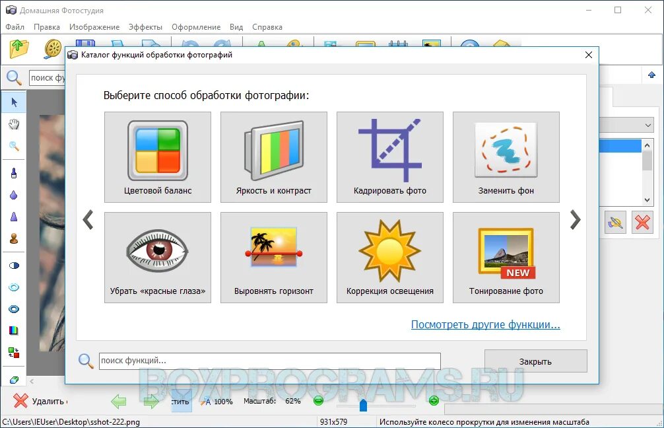Viewport: 664px width, 428px height.
Task: Select the sharpen cone tool
Action: click(14, 217)
